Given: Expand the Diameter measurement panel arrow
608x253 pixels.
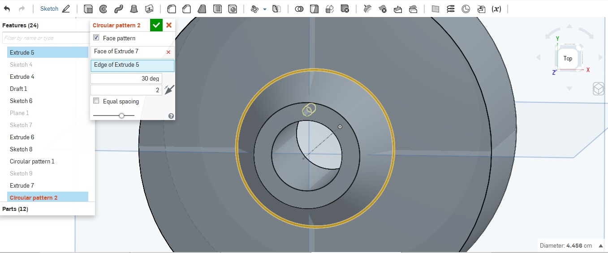Looking at the screenshot, I should [601, 246].
